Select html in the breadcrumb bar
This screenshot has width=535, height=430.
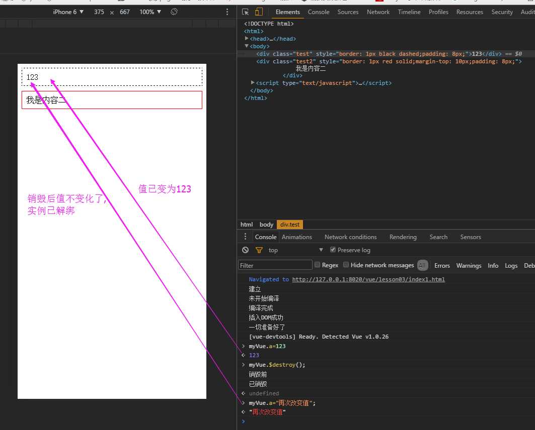point(246,225)
